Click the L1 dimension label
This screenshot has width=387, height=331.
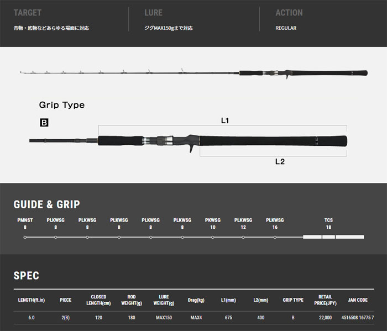[225, 119]
